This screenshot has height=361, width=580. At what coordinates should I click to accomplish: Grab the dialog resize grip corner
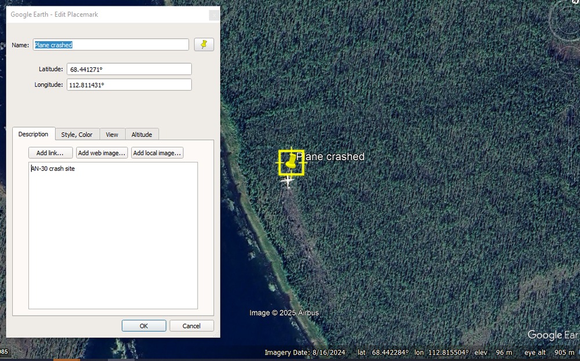pos(217,334)
